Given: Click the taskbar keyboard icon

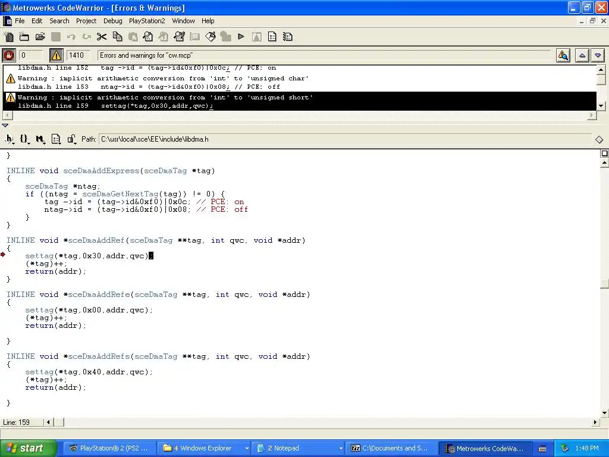Looking at the screenshot, I should pos(542,449).
